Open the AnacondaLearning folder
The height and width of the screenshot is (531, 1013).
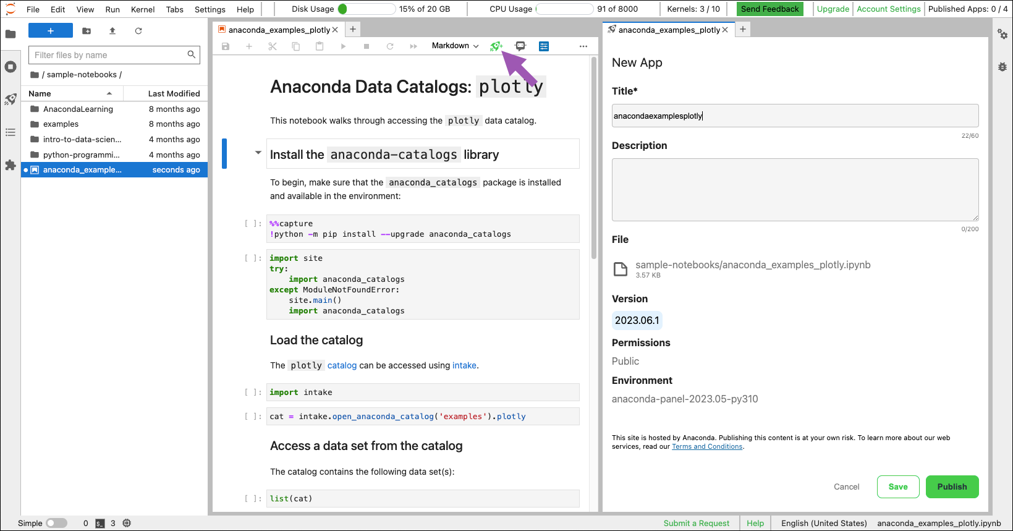coord(114,109)
